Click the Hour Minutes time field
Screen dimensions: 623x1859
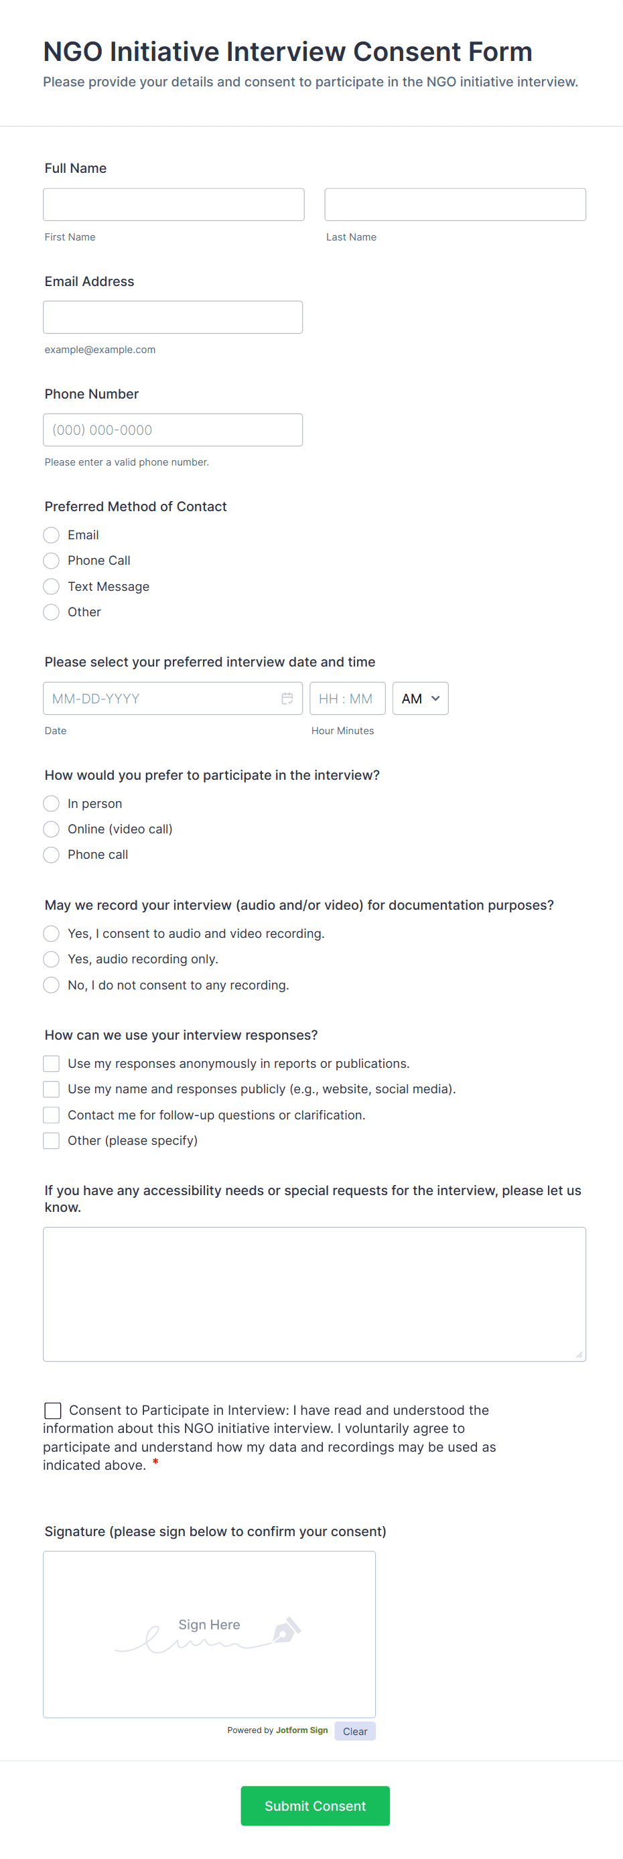tap(347, 699)
